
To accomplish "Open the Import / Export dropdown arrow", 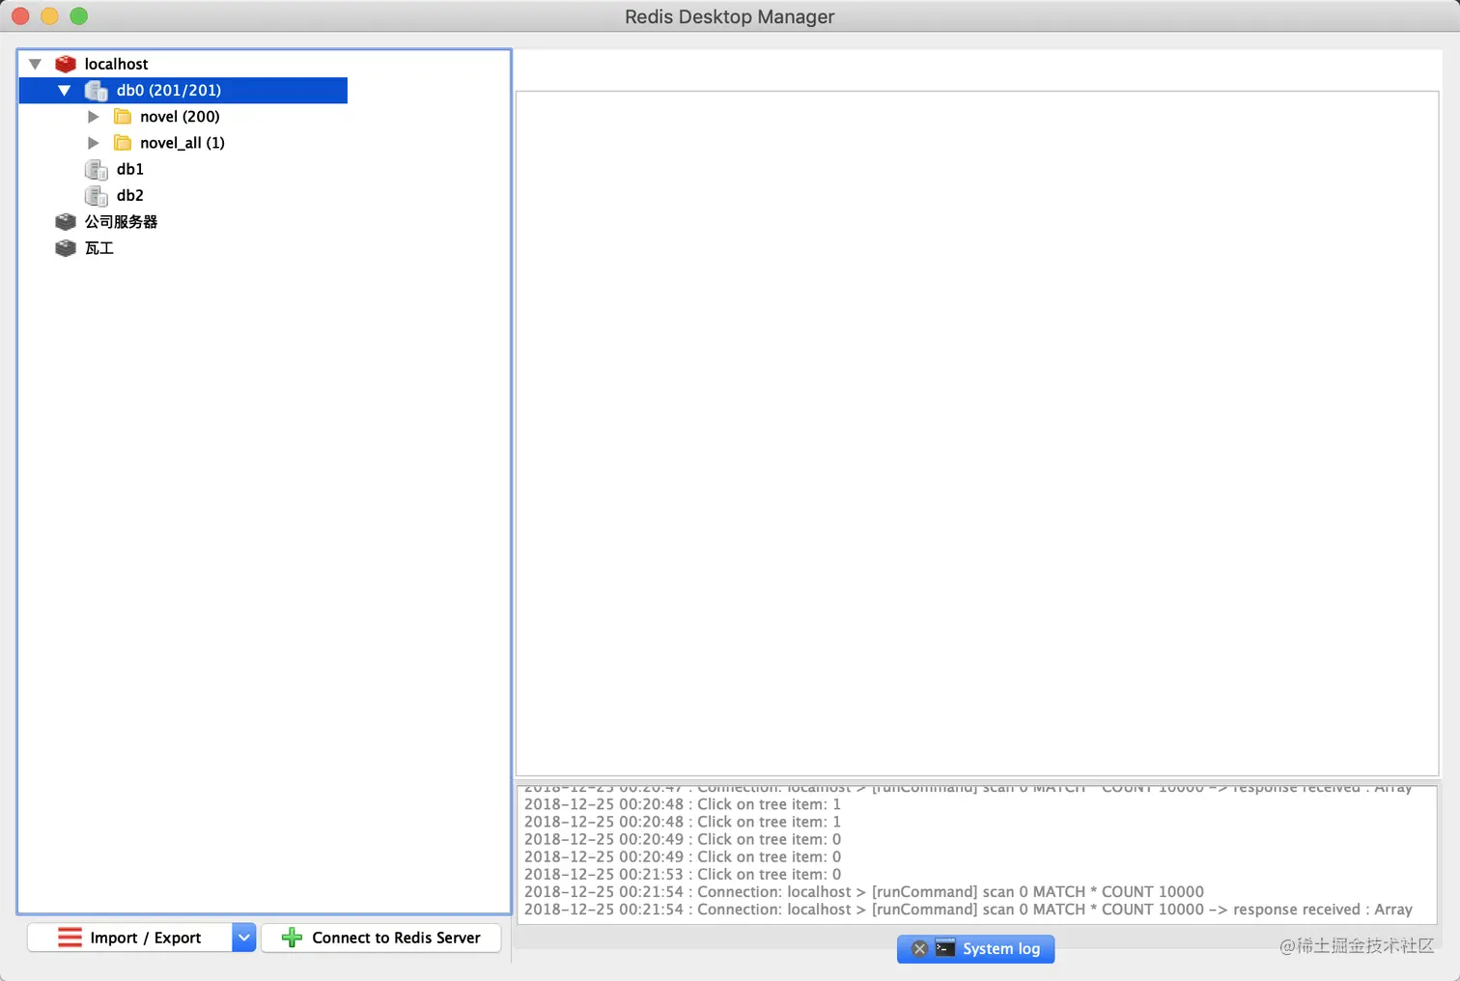I will pos(244,938).
